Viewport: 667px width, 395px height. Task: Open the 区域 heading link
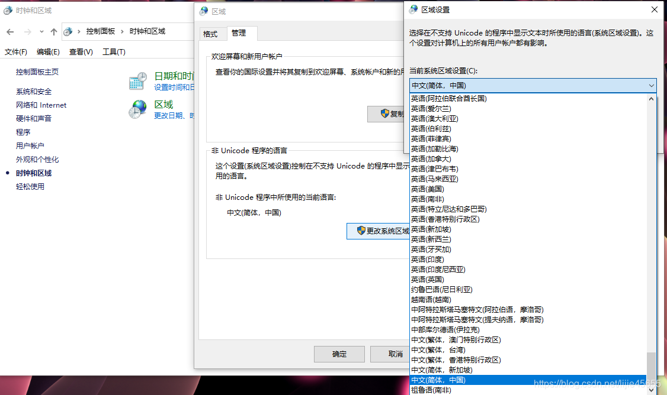[163, 105]
